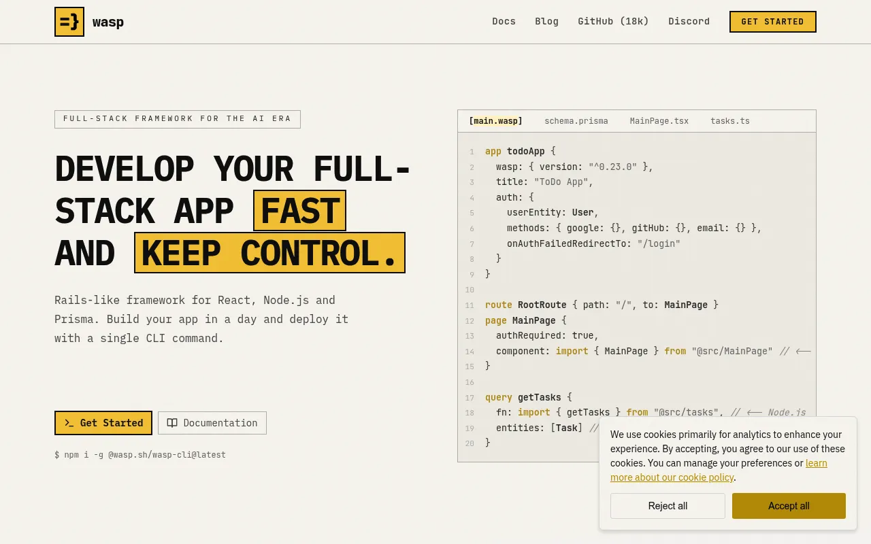
Task: Open the Docs navigation link
Action: tap(504, 22)
